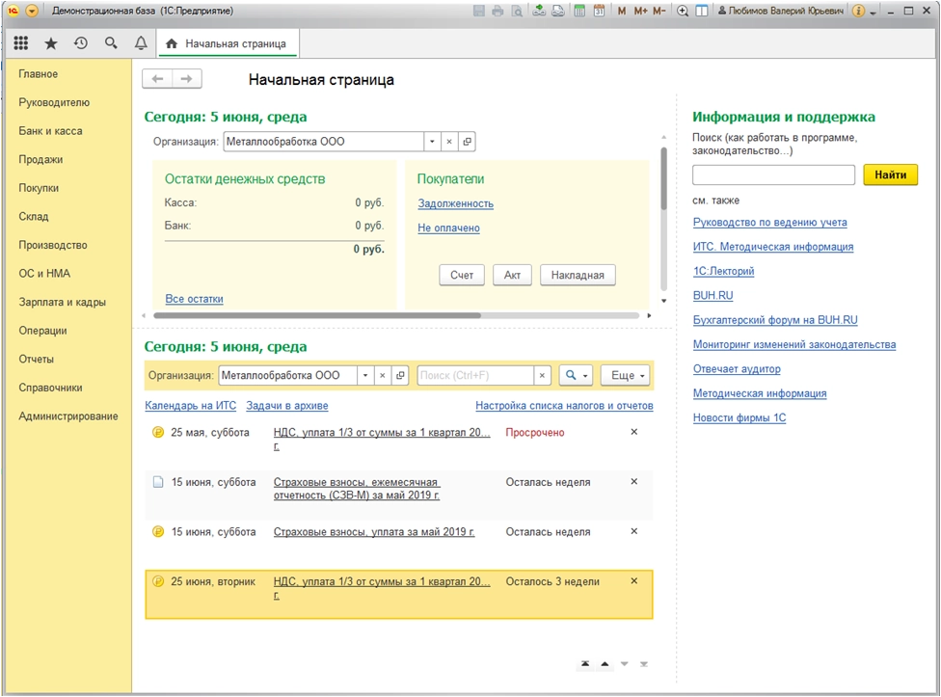Click the Get link icon with green arrow

(539, 11)
